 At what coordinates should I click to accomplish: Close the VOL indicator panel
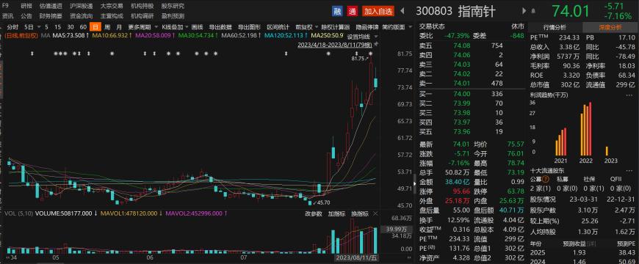(375, 213)
